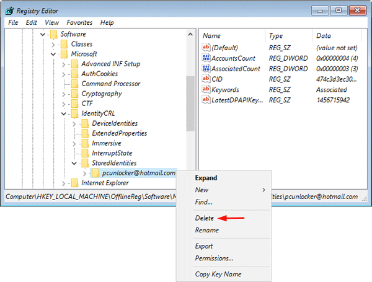
Task: Click the CID string value icon
Action: [x=207, y=79]
